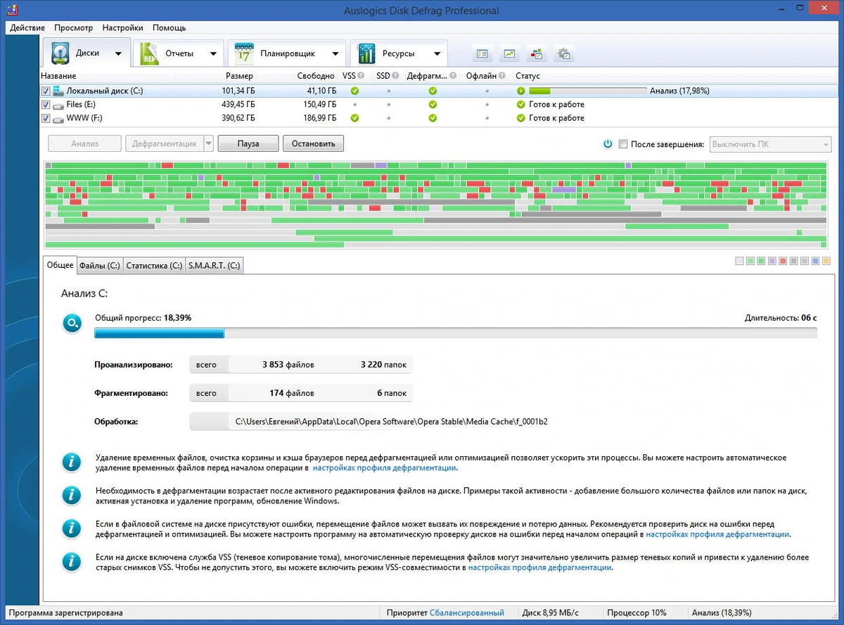Viewport: 844px width, 625px height.
Task: Click the green play status icon for disk C:
Action: (520, 91)
